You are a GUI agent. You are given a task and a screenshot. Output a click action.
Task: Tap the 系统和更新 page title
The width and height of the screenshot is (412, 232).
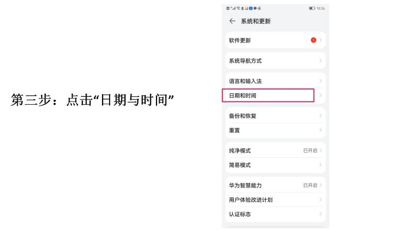(x=256, y=21)
